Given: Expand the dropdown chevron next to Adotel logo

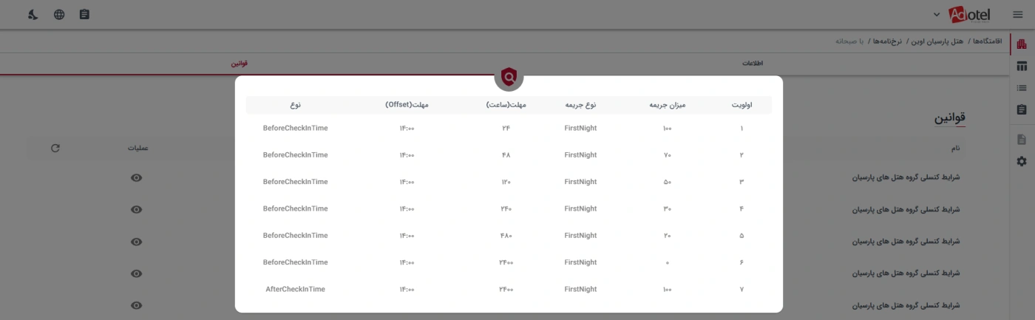Looking at the screenshot, I should tap(937, 15).
